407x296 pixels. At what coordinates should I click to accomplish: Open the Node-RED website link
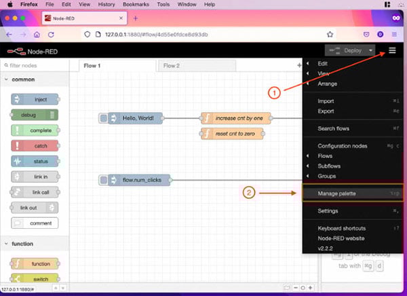353,238
